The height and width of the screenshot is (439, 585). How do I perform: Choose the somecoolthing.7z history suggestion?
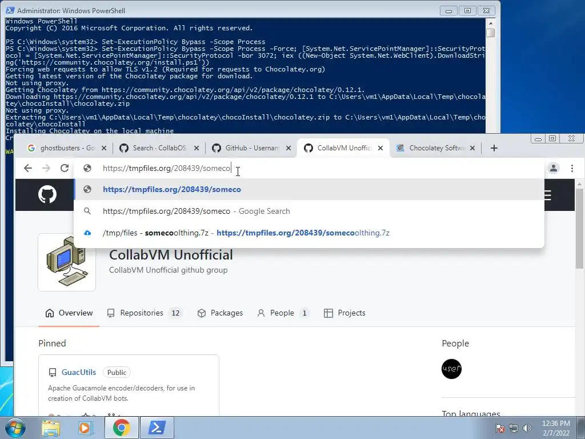pos(309,233)
